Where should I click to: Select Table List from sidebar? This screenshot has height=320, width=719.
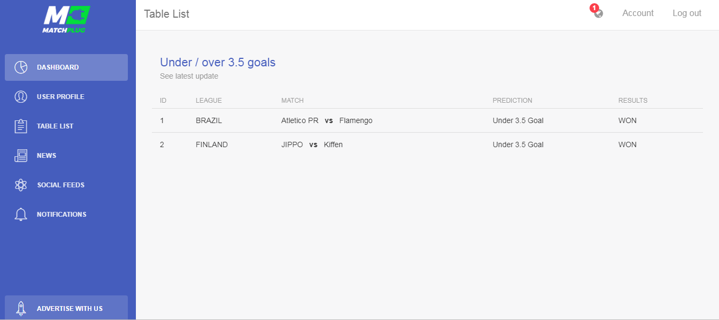(x=55, y=126)
